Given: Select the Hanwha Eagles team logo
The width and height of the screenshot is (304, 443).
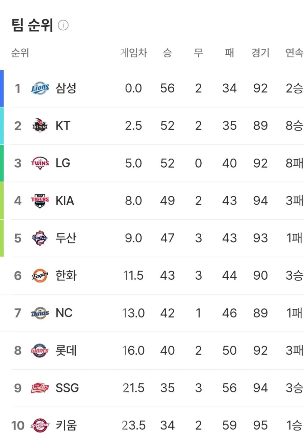Looking at the screenshot, I should coord(40,276).
